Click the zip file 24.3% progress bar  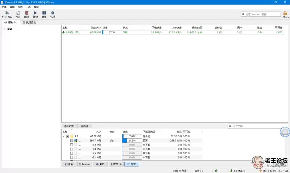coord(132,140)
